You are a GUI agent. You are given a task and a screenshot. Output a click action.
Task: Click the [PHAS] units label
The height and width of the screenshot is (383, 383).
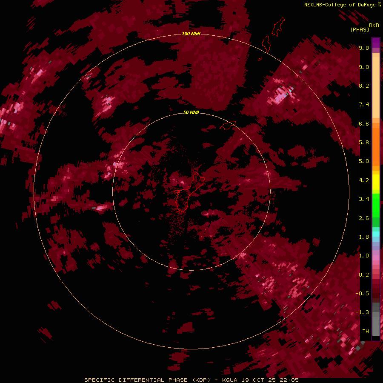(360, 29)
